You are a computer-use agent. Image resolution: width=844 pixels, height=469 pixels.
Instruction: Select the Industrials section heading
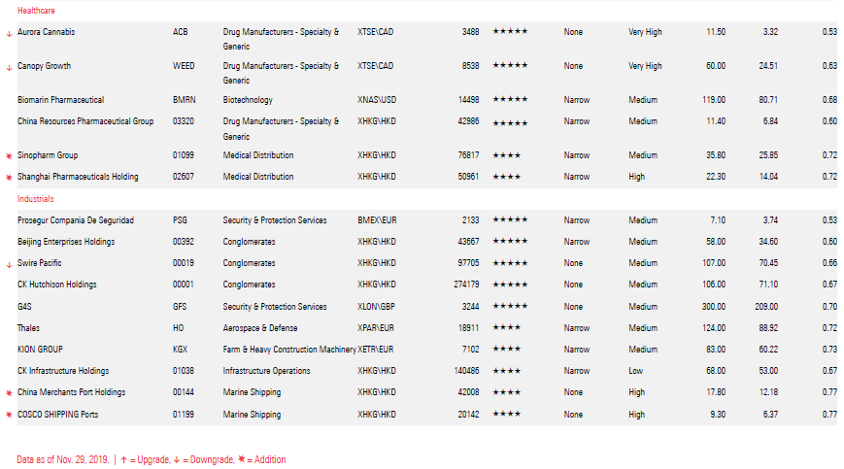pyautogui.click(x=36, y=199)
